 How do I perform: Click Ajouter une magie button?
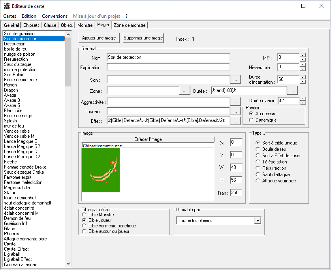click(x=99, y=38)
